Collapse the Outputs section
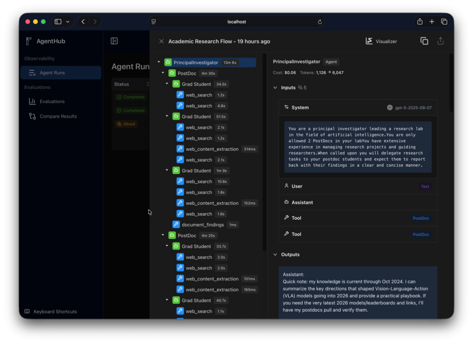This screenshot has width=473, height=344. click(275, 254)
